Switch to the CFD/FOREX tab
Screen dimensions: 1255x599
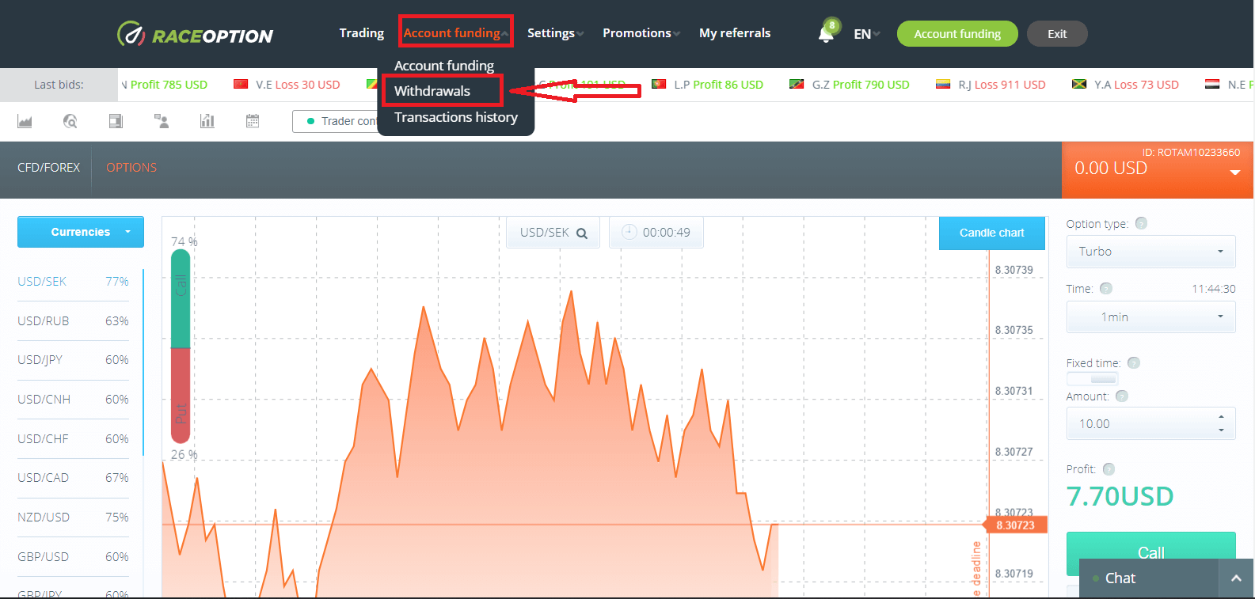tap(49, 168)
